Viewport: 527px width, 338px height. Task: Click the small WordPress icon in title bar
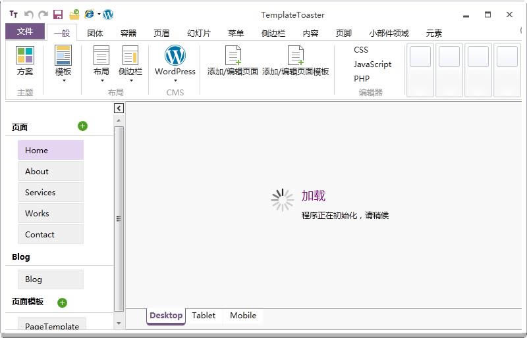(108, 14)
